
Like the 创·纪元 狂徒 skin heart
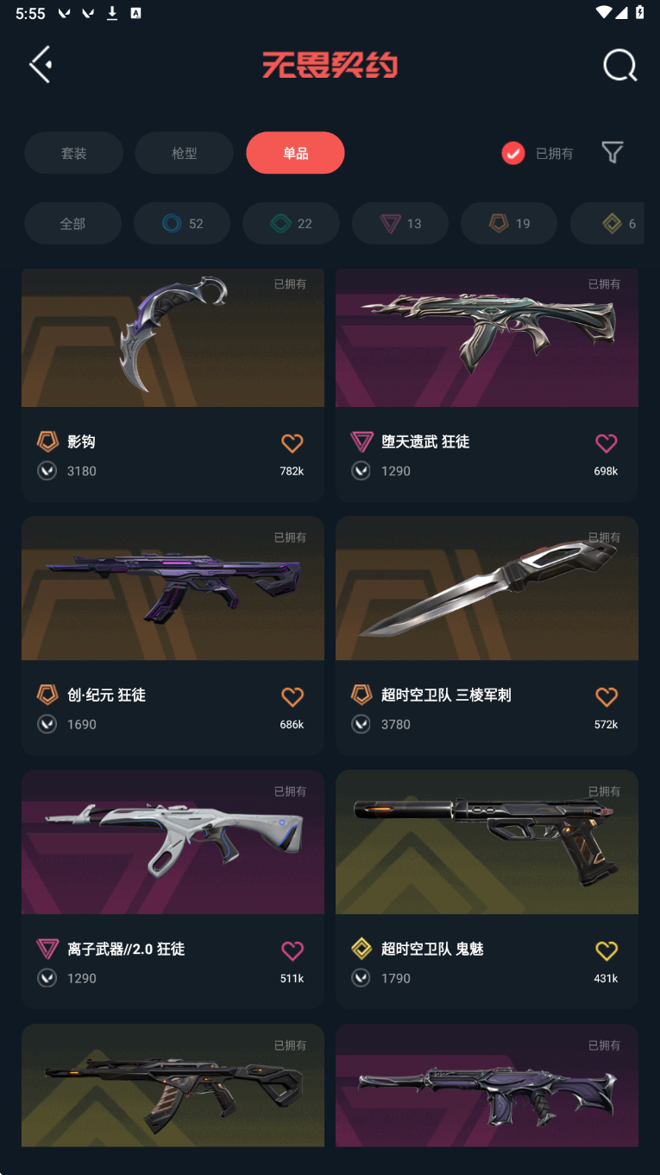coord(292,696)
